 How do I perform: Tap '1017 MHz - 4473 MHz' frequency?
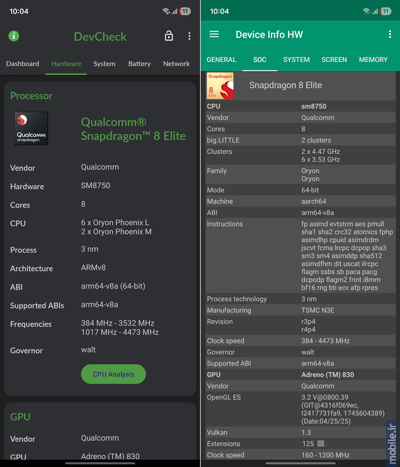click(120, 332)
